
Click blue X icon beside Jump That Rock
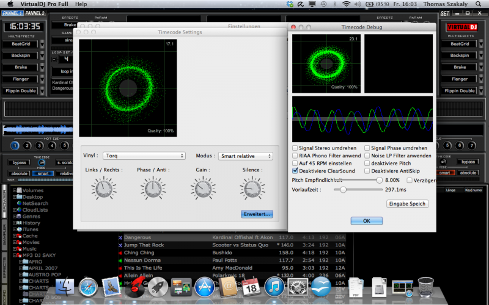click(120, 245)
